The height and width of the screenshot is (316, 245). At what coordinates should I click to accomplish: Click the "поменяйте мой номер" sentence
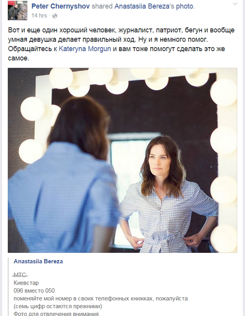coord(101,298)
